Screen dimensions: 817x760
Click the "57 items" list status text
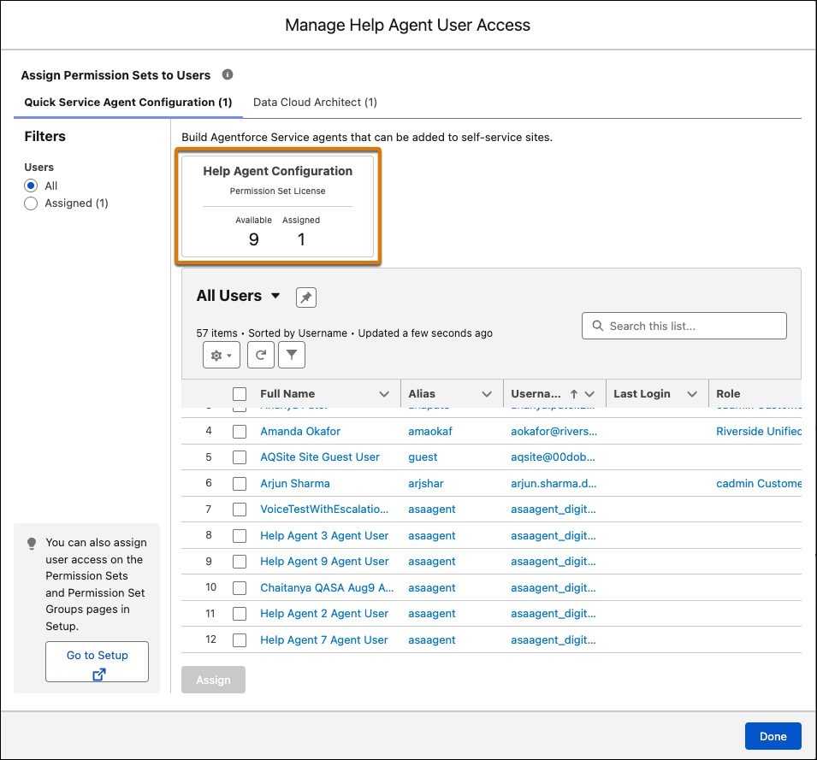tap(216, 333)
